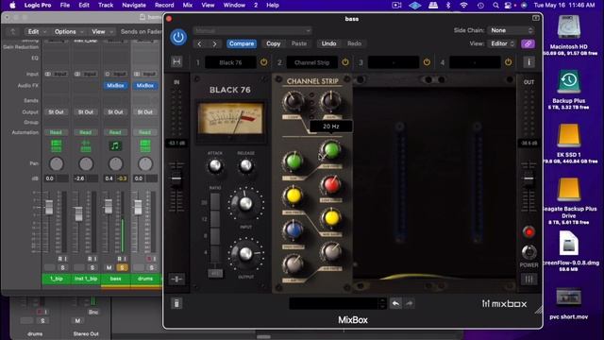Click the Spotlight search icon
604x340 pixels.
(x=495, y=5)
